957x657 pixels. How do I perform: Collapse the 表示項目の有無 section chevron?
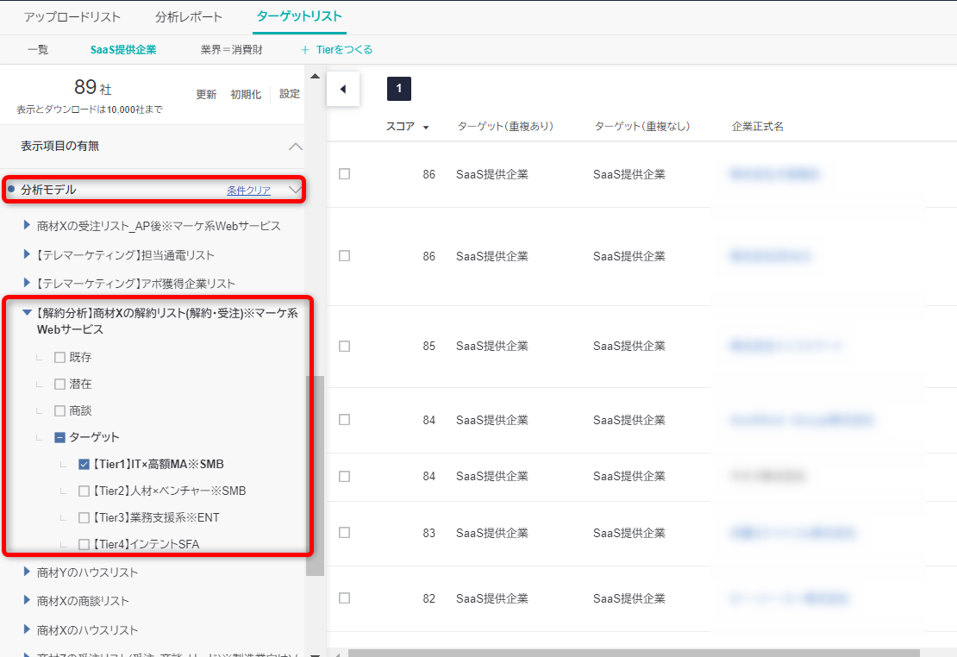(x=295, y=147)
